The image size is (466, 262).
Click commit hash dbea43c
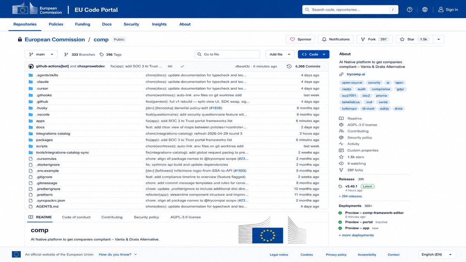(x=243, y=66)
